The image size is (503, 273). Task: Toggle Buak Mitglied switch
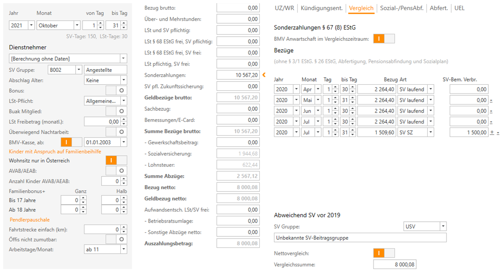pos(116,111)
